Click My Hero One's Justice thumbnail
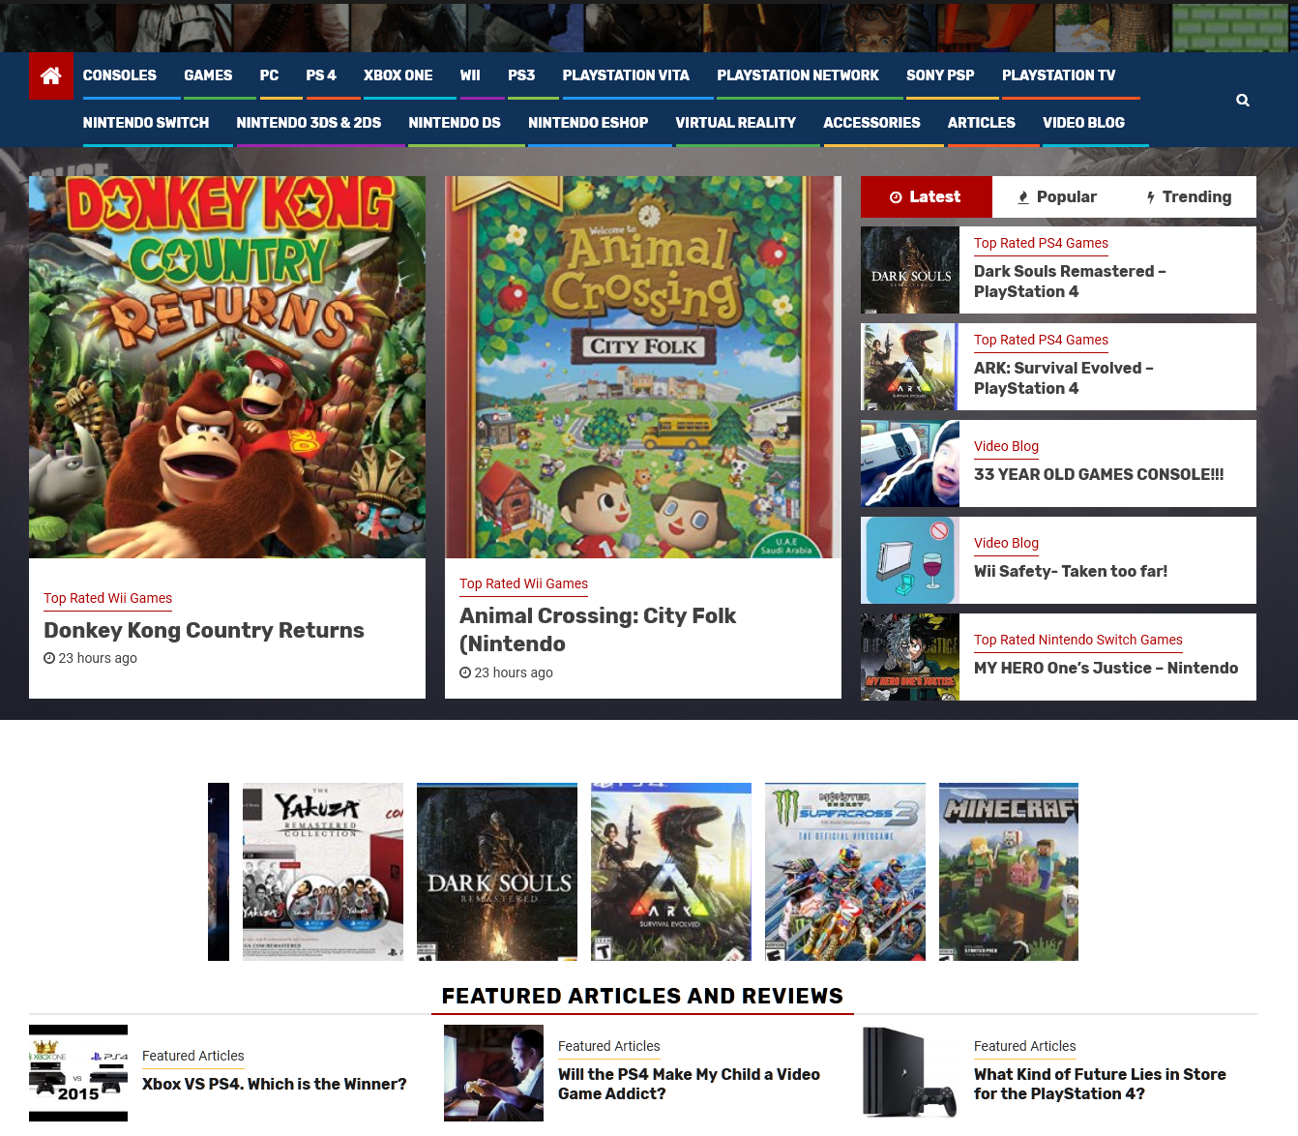Image resolution: width=1298 pixels, height=1136 pixels. tap(910, 657)
